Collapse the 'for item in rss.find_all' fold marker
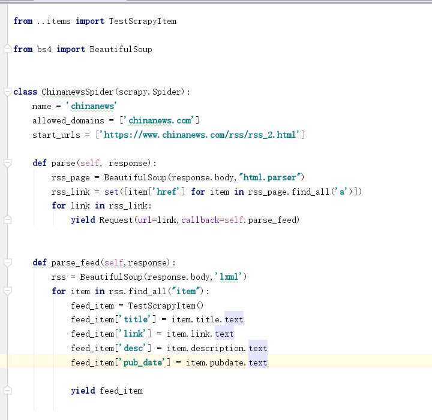The width and height of the screenshot is (432, 420). click(x=7, y=291)
